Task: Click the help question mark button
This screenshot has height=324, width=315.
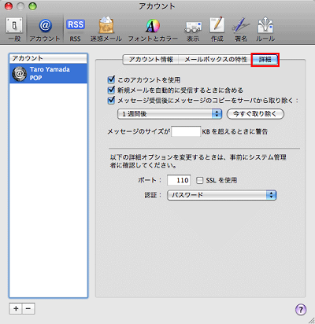Action: pos(301,309)
